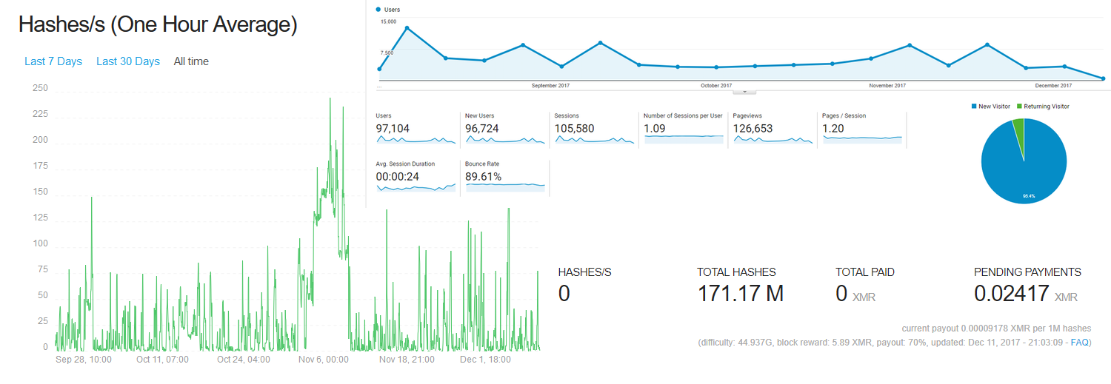
Task: Open the Sessions metric sparkline
Action: (x=594, y=139)
